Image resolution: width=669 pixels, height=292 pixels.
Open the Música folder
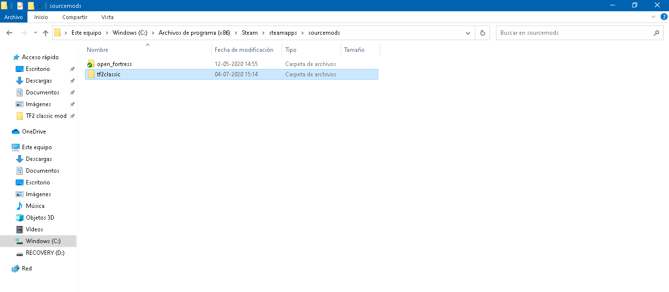35,206
